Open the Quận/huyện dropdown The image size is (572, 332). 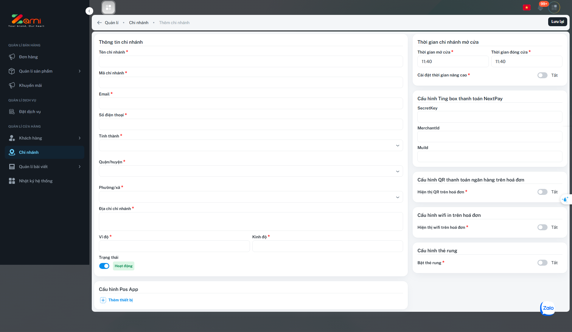coord(251,171)
